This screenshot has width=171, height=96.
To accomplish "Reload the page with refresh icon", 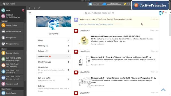I will [39, 8].
